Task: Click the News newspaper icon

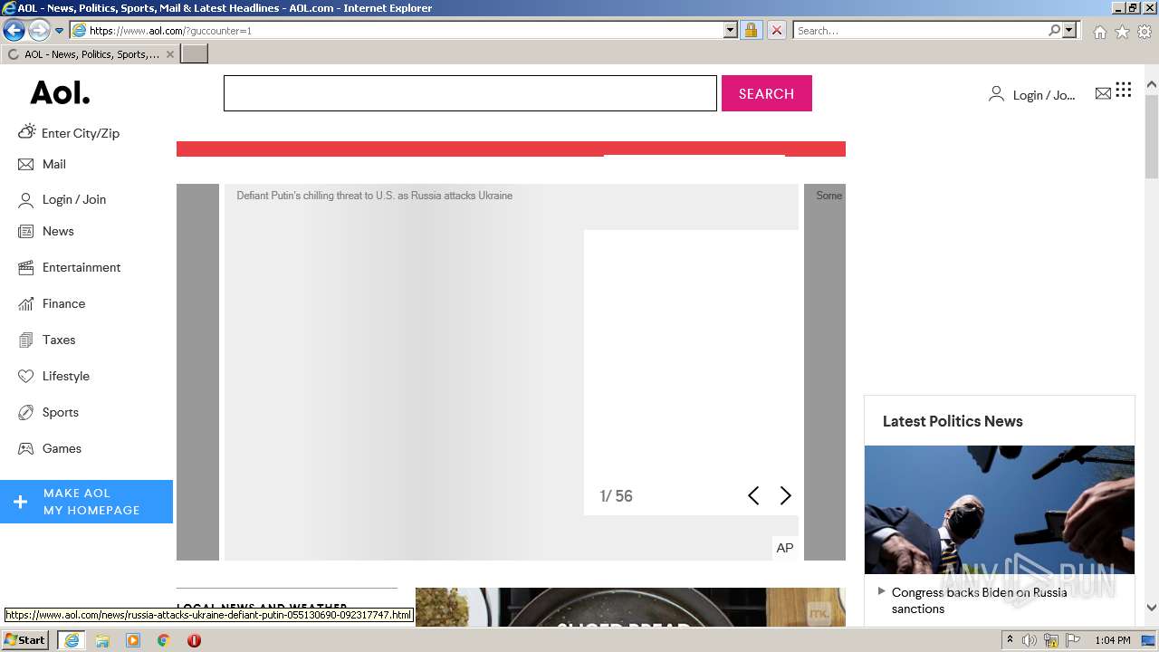Action: (x=25, y=232)
